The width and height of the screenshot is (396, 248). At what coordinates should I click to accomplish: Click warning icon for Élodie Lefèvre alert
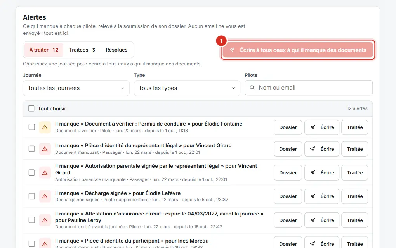[45, 196]
